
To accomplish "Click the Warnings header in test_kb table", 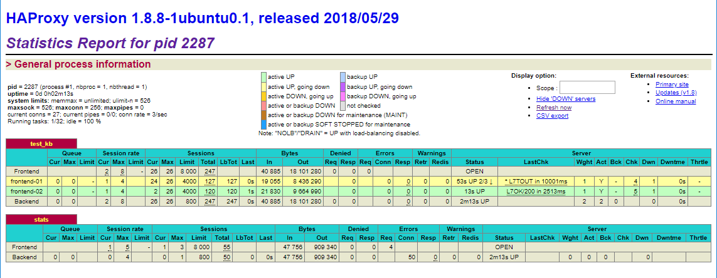I will pos(431,153).
